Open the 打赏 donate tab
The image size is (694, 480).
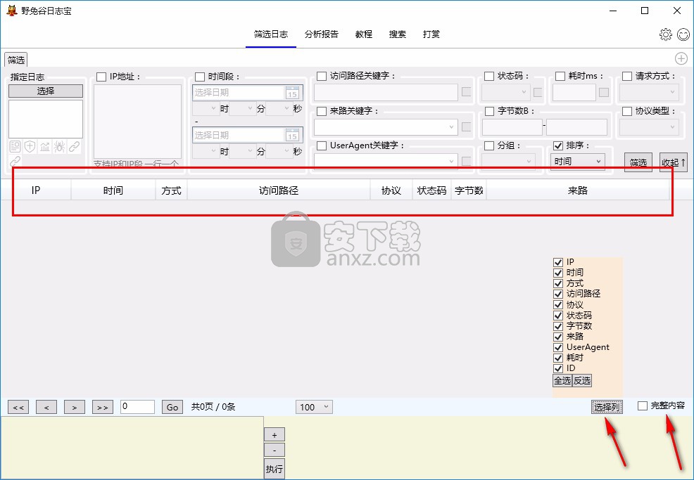[x=431, y=34]
